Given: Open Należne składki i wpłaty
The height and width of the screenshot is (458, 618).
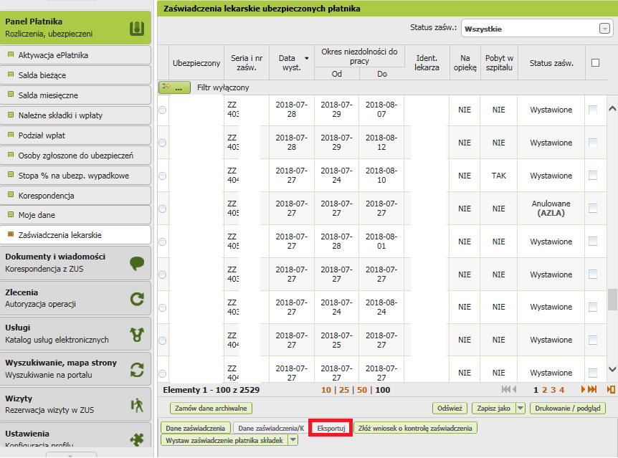Looking at the screenshot, I should point(75,115).
